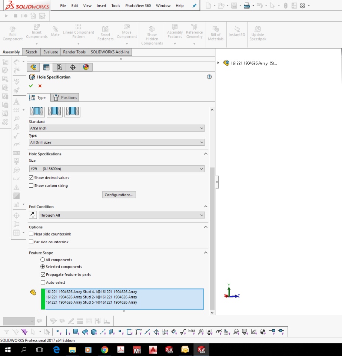Screen dimensions: 342x356
Task: Open the PhotoView 360 menu
Action: coord(138,6)
